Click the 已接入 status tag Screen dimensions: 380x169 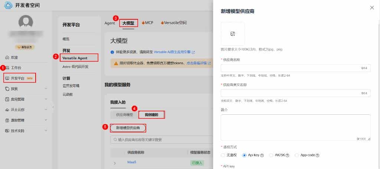click(197, 163)
